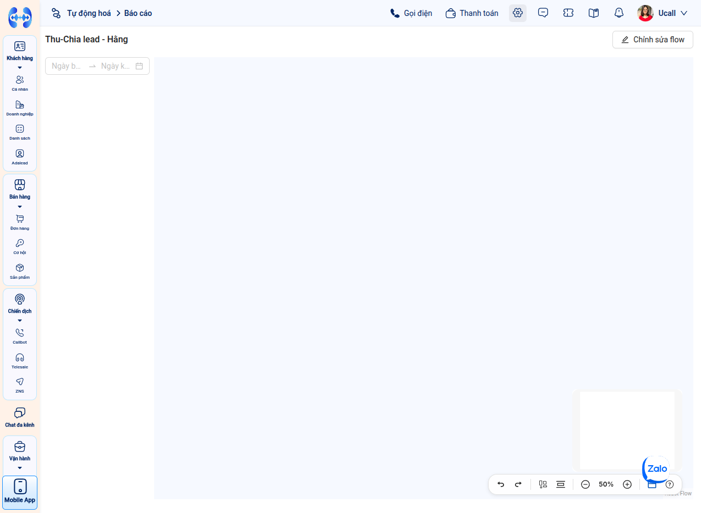The width and height of the screenshot is (701, 513).
Task: Open the Vận hành section icon
Action: 20,446
